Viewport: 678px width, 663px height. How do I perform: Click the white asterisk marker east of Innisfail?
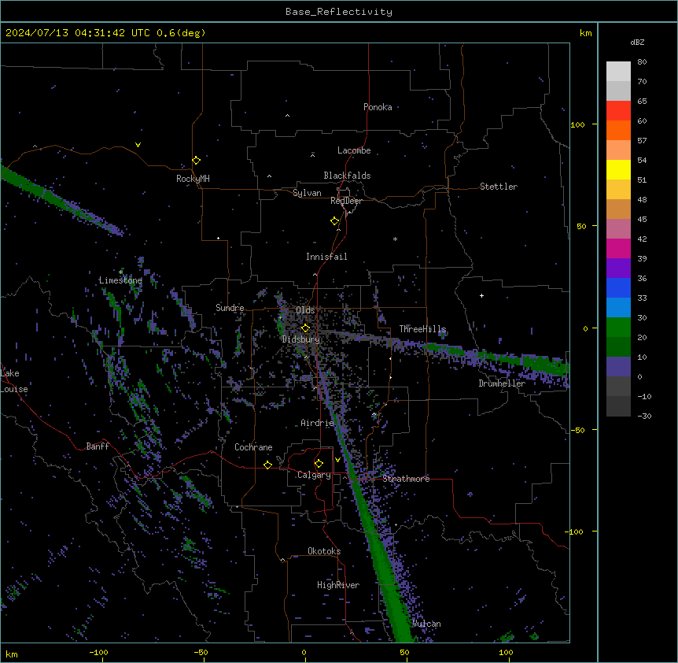click(395, 239)
